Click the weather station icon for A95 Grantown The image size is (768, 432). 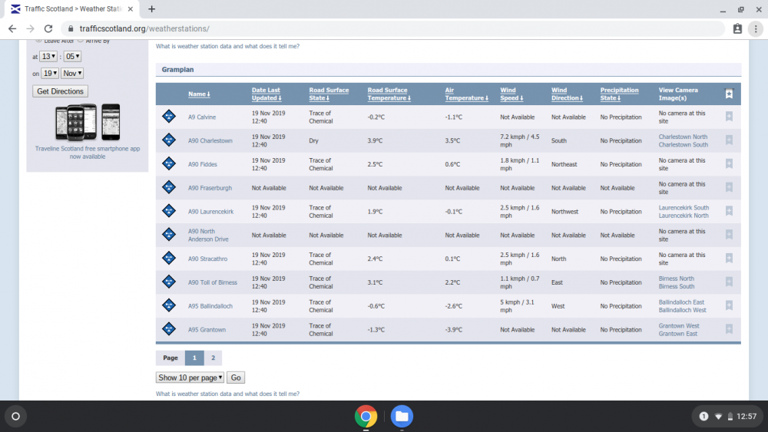pyautogui.click(x=169, y=328)
